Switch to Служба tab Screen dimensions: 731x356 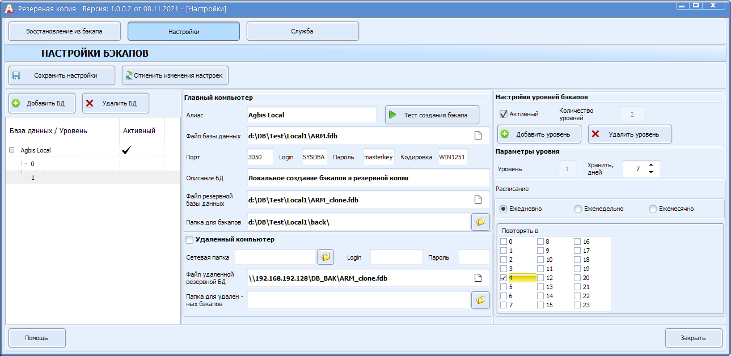point(302,31)
